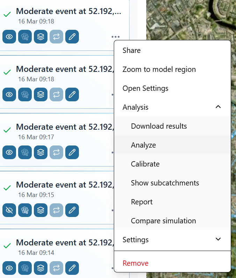The width and height of the screenshot is (236, 278).
Task: Open layers icon of the 09:14 simulation
Action: tap(41, 268)
